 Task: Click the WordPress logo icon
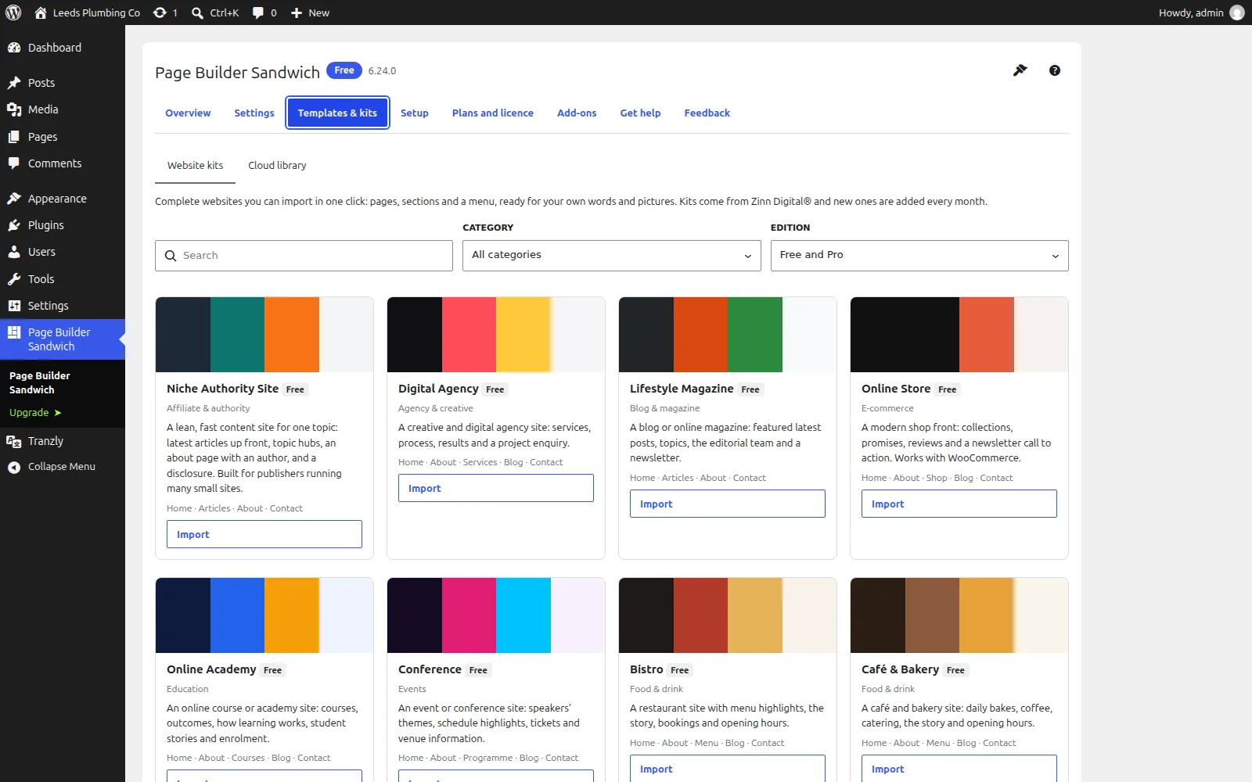pyautogui.click(x=13, y=13)
